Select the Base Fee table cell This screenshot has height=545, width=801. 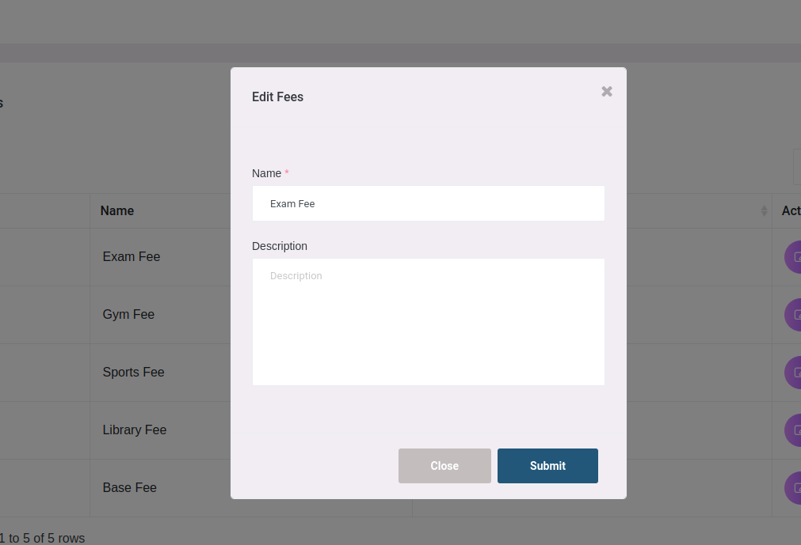click(x=130, y=488)
